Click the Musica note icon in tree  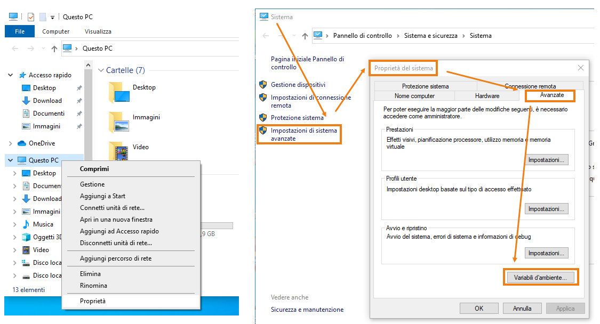[x=26, y=224]
